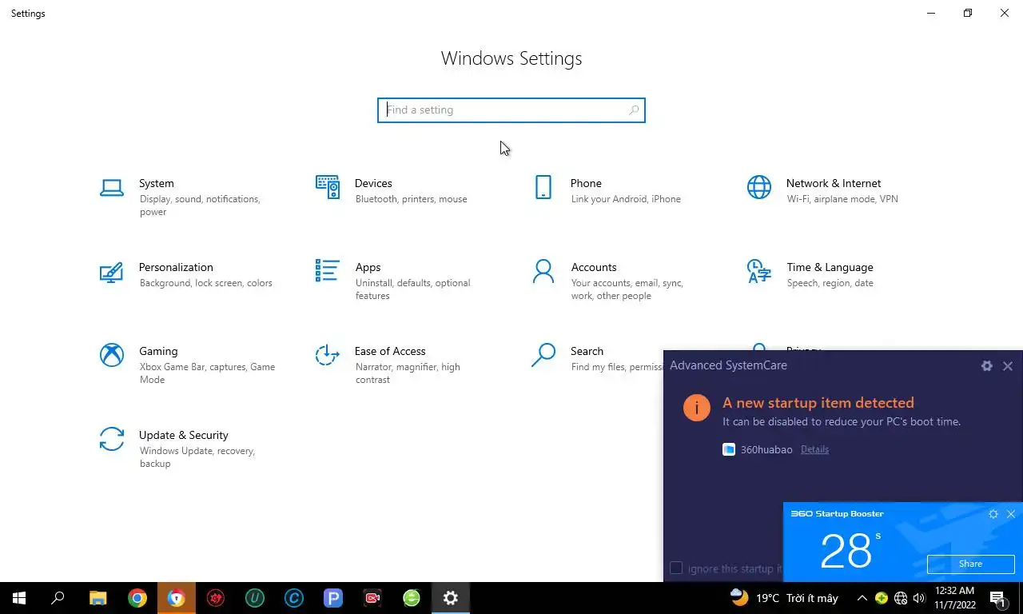
Task: Focus the Find a setting search box
Action: point(511,110)
